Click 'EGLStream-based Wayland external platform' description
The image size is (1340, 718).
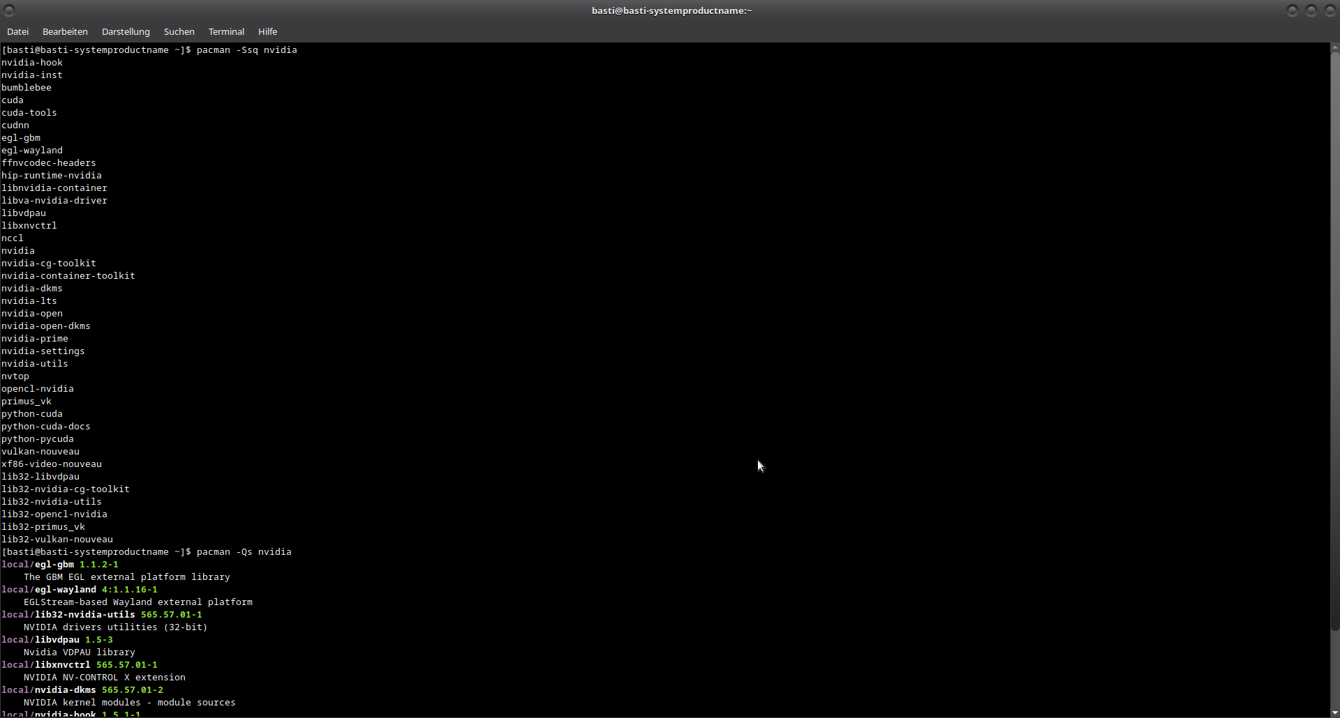(x=138, y=602)
